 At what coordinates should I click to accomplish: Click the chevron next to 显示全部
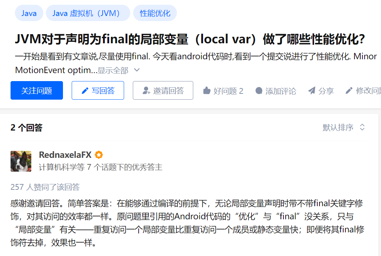[137, 70]
